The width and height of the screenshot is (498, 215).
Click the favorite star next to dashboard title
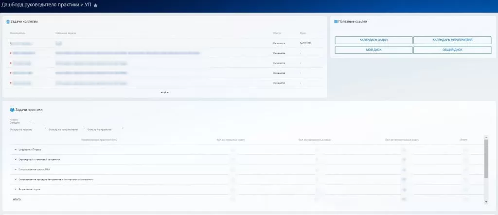coord(95,5)
